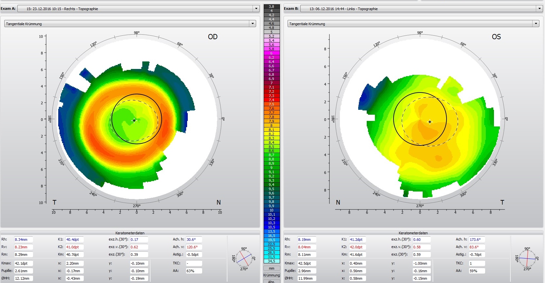Click the OS astigmatism axis compass icon
Viewport: 545px width, 283px height.
pos(527,259)
